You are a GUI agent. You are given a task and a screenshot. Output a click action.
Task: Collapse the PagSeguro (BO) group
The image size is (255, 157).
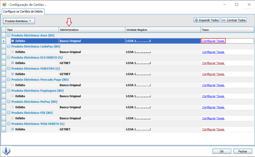9,91
